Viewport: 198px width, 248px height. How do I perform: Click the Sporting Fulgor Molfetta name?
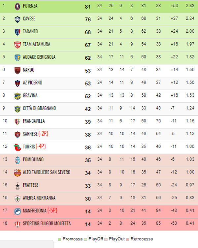pos(47,224)
